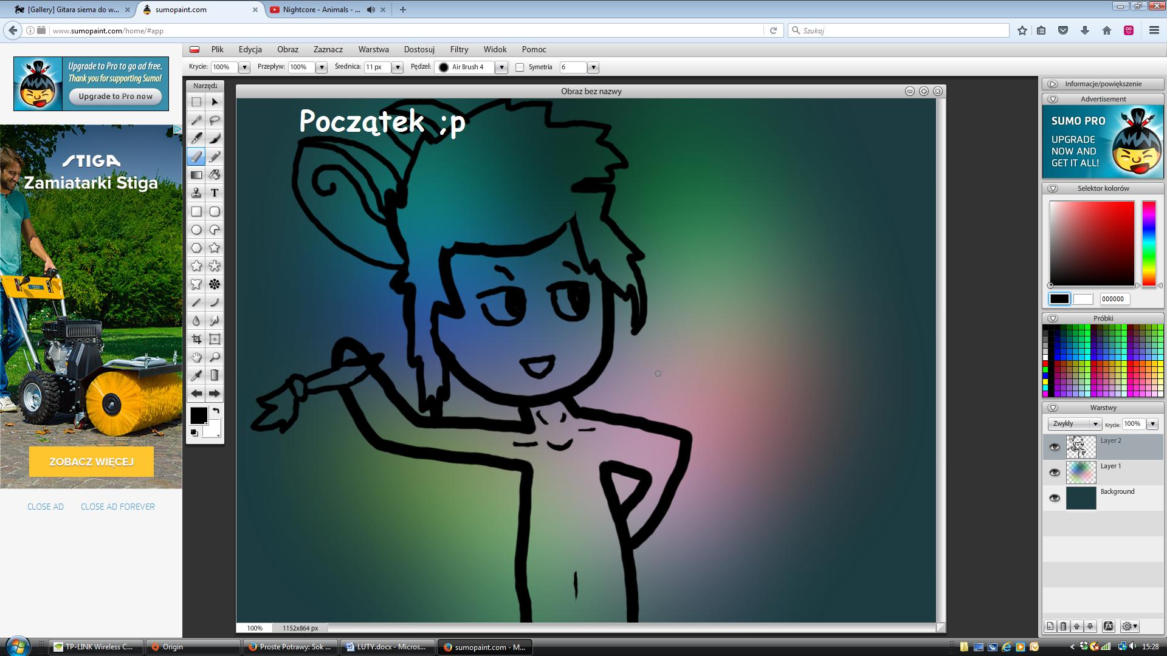Open the Filtry menu
This screenshot has width=1167, height=656.
coord(459,50)
